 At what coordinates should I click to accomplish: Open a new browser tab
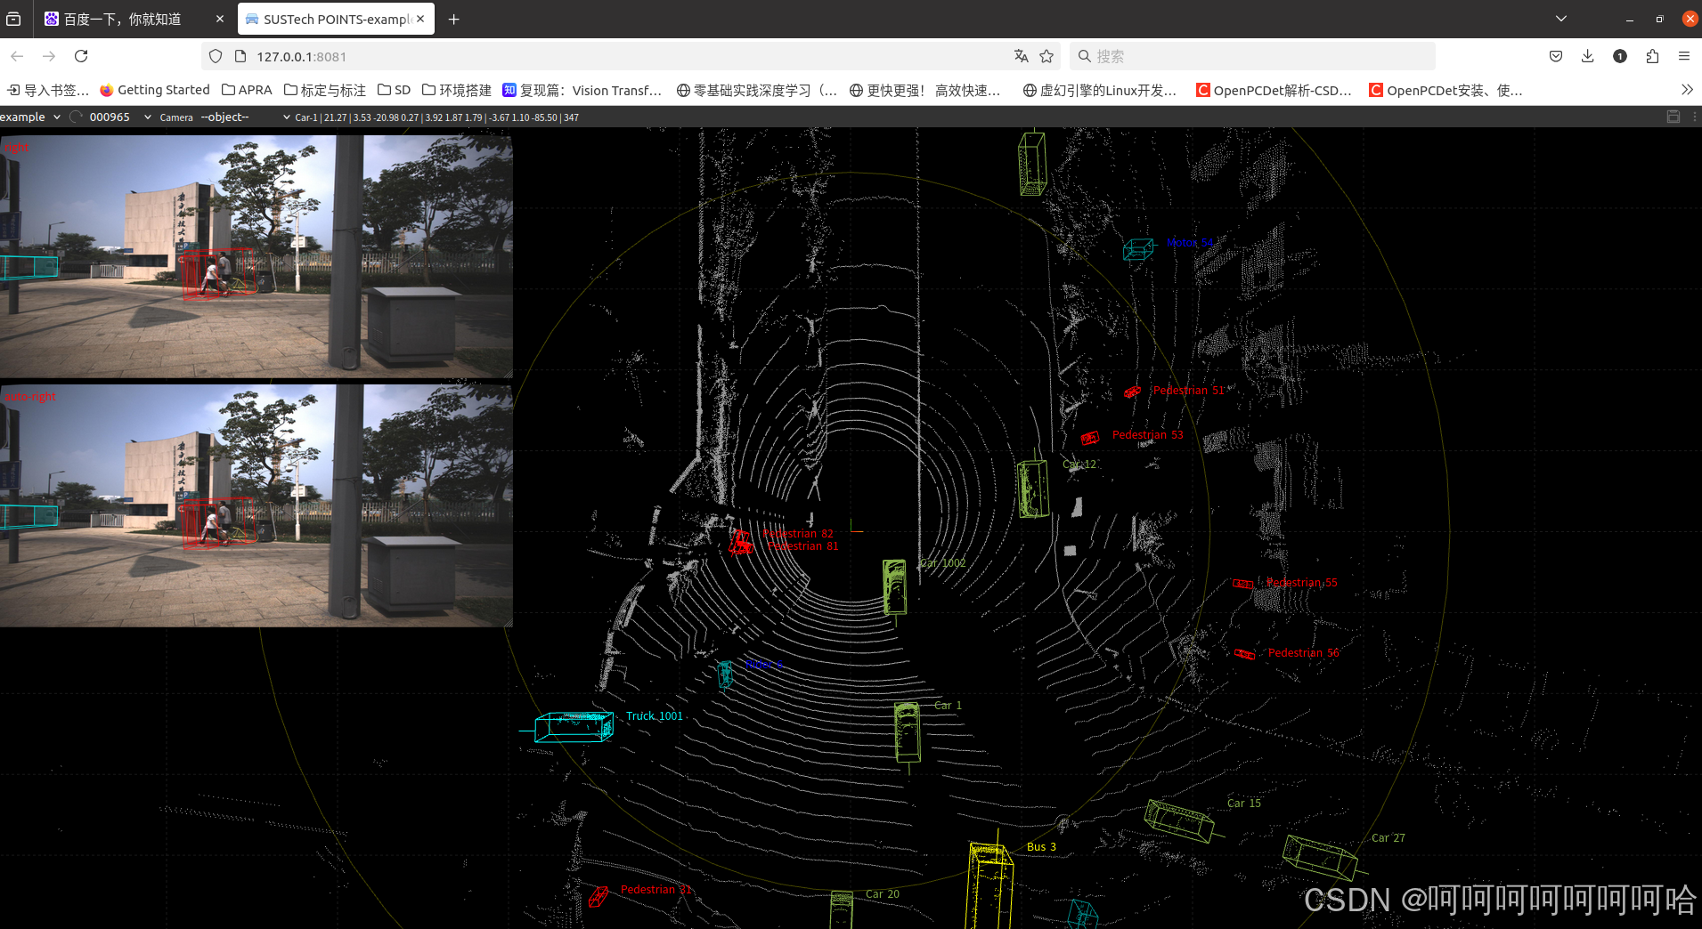pyautogui.click(x=453, y=19)
